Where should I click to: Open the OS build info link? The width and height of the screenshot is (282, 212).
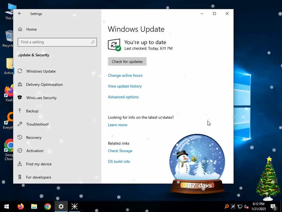click(x=119, y=161)
